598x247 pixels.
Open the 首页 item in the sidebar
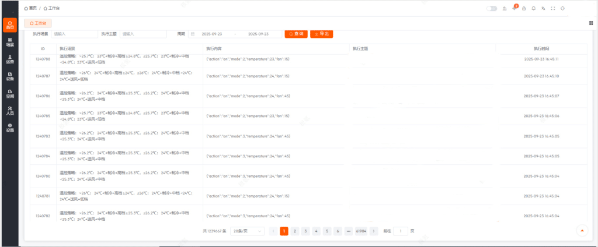point(10,25)
